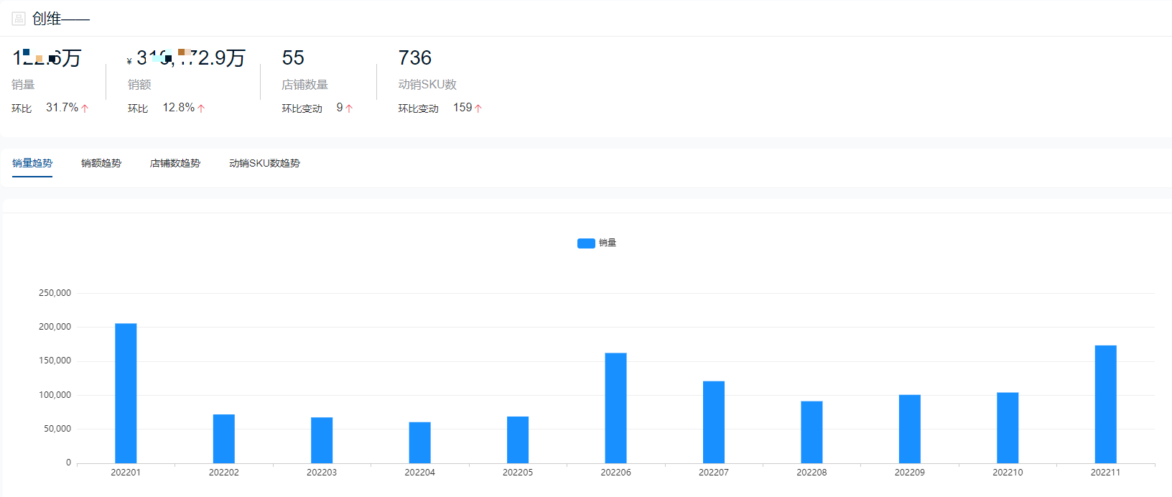Select the 202207 bar in chart
Viewport: 1172px width, 497px height.
pos(714,422)
